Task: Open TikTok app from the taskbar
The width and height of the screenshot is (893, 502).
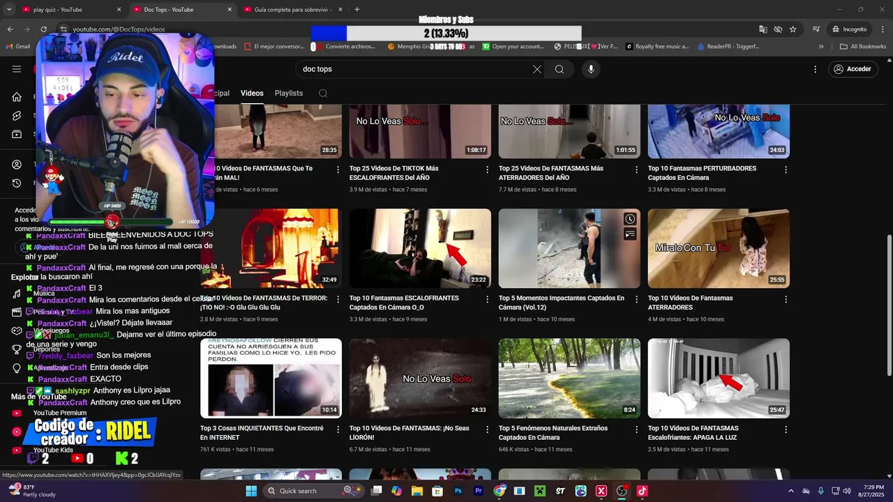Action: tap(642, 491)
